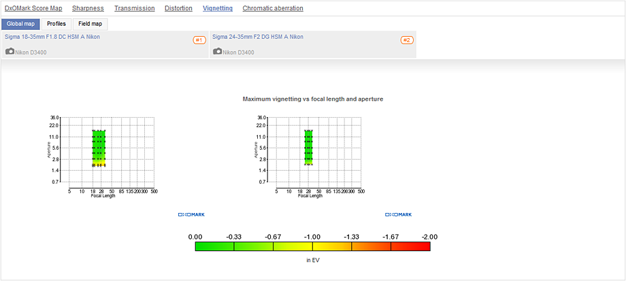
Task: Click vignetting heat map for Sigma 24-35mm chart
Action: pos(308,147)
